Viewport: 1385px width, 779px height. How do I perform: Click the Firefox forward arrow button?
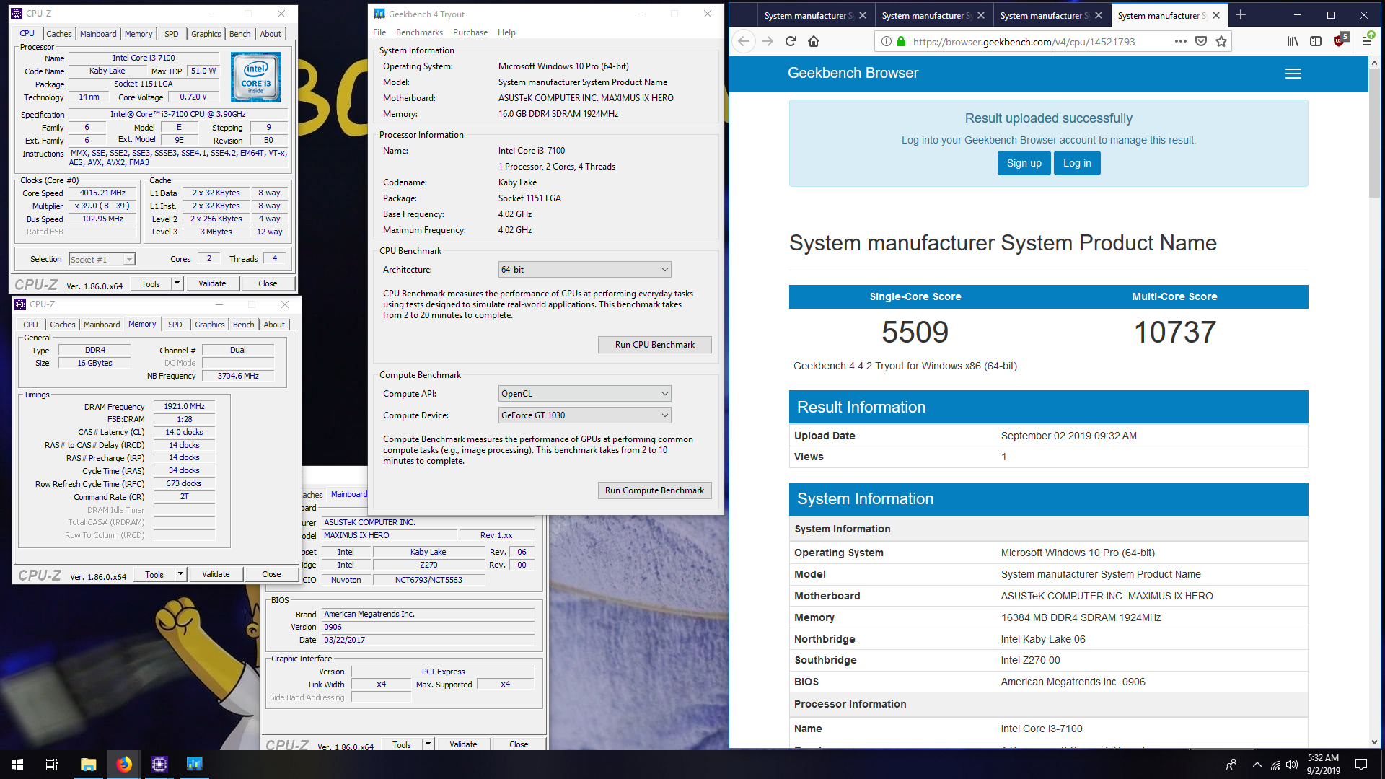(768, 41)
